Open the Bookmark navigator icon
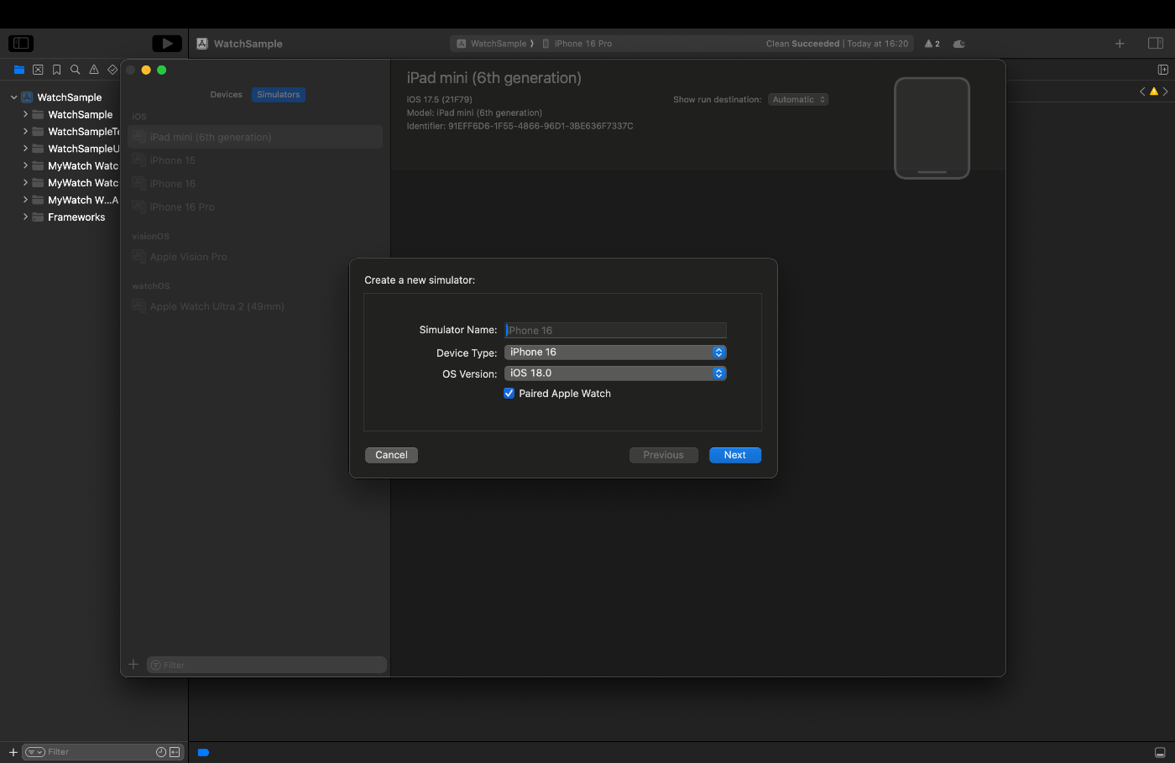This screenshot has height=763, width=1175. coord(56,70)
